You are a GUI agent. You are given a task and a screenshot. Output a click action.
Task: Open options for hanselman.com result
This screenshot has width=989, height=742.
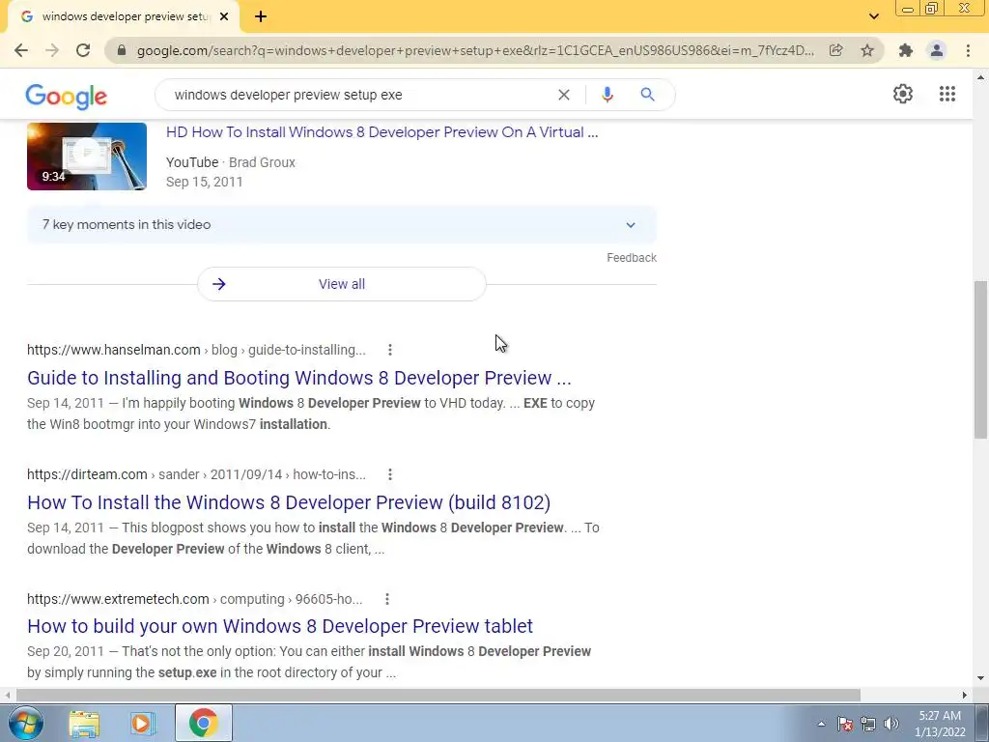(390, 350)
